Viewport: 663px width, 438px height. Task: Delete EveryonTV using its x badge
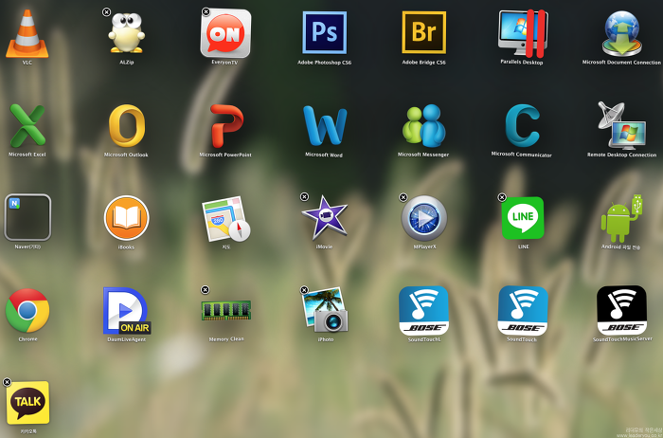pyautogui.click(x=206, y=11)
